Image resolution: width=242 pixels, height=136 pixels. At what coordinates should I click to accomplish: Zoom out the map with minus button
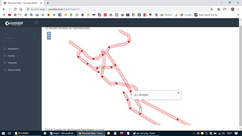coord(49,38)
